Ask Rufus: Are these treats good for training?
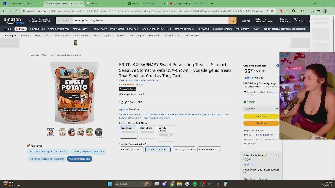335x188 pixels. (48, 152)
